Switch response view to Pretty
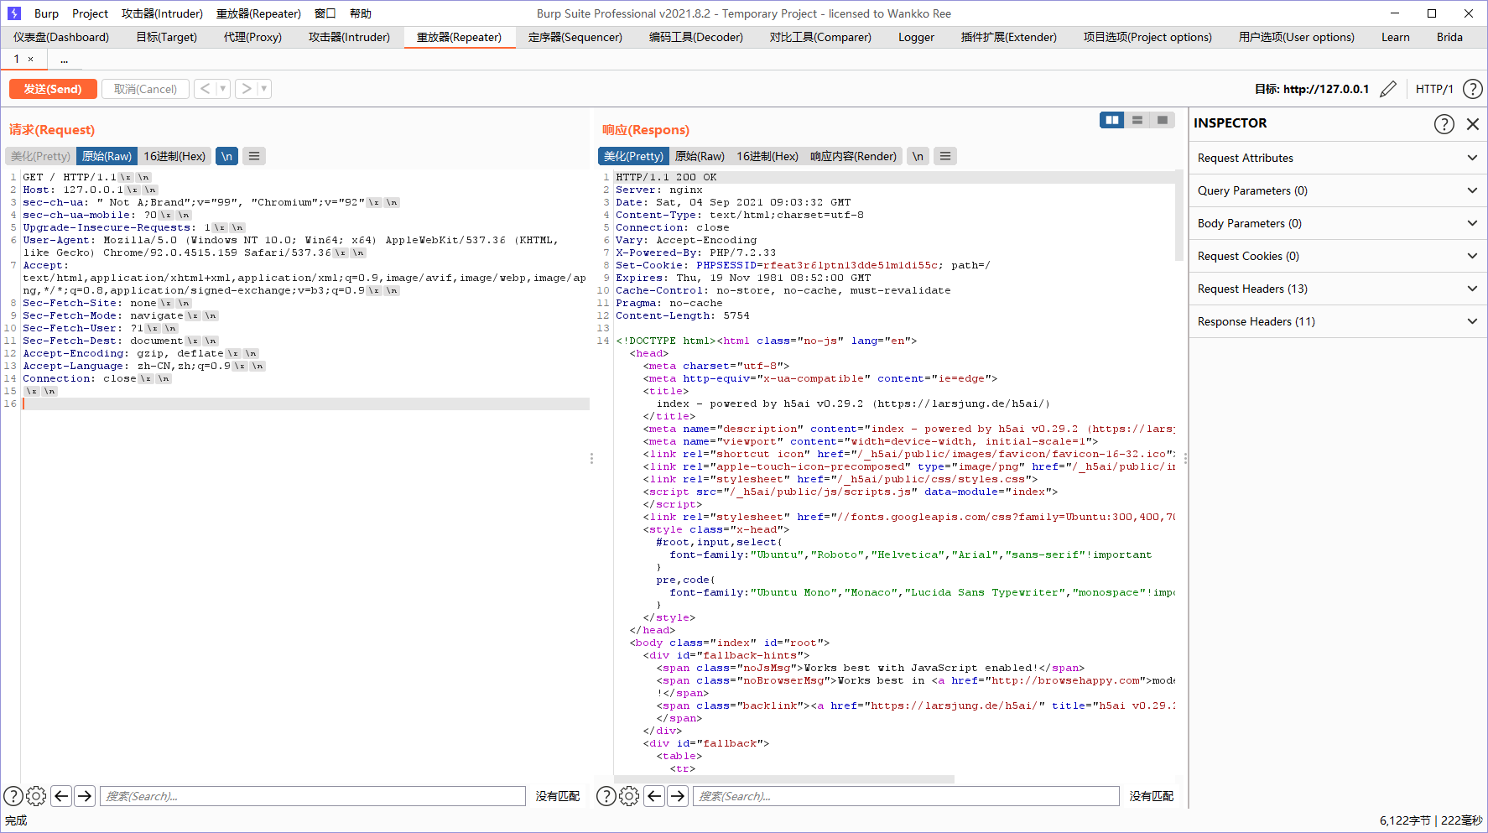This screenshot has width=1488, height=833. (633, 156)
